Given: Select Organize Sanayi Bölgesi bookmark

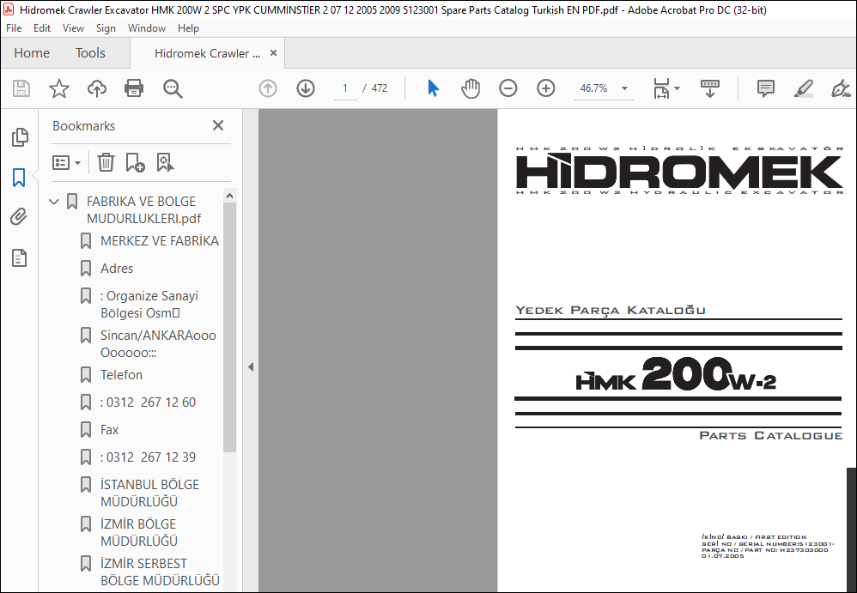Looking at the screenshot, I should pos(149,304).
